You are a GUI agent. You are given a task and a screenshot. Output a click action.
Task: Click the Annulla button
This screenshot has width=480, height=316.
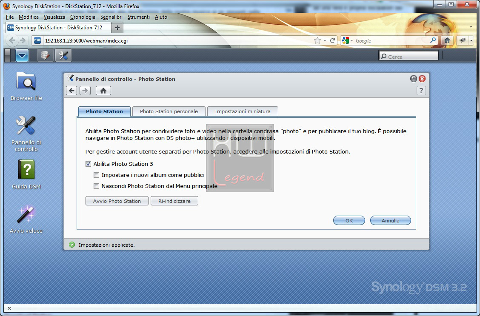(390, 221)
